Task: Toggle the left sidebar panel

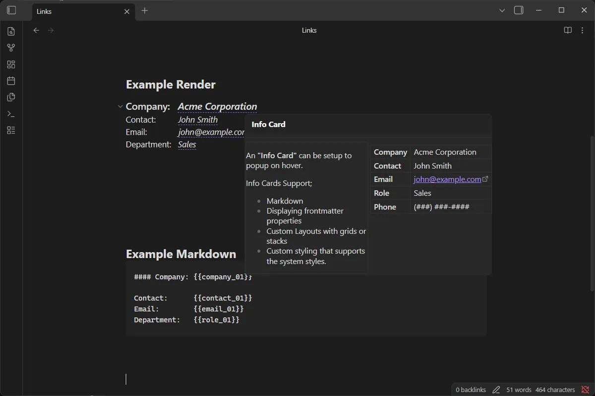Action: click(x=11, y=10)
